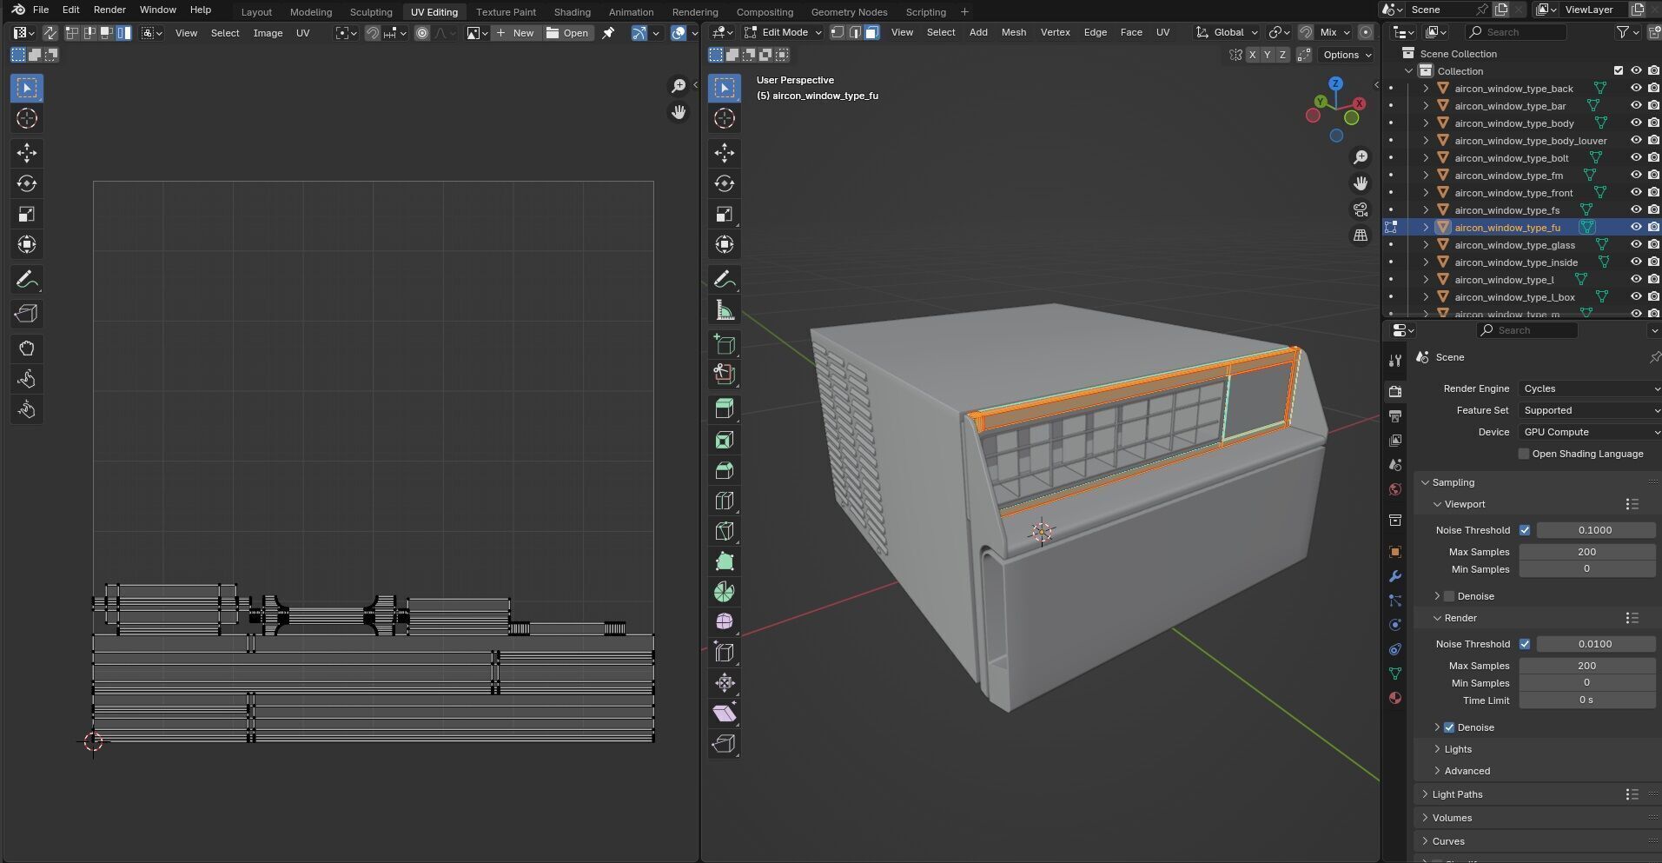Enable Viewport Denoise checkbox
This screenshot has height=863, width=1662.
point(1449,596)
